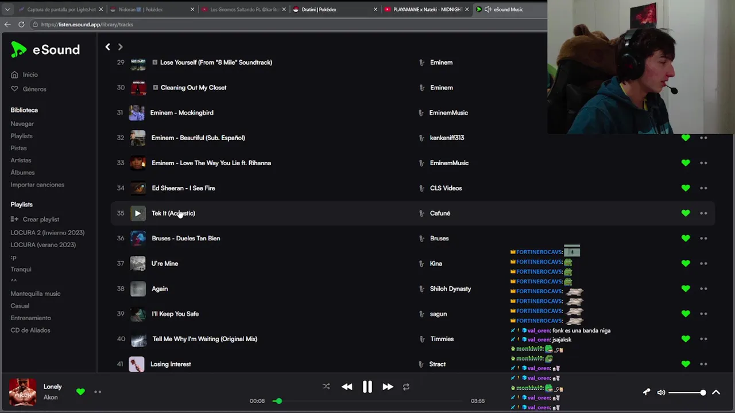Open playlist LOCURA 2 (Invierno 2023)
The width and height of the screenshot is (735, 413).
[48, 232]
